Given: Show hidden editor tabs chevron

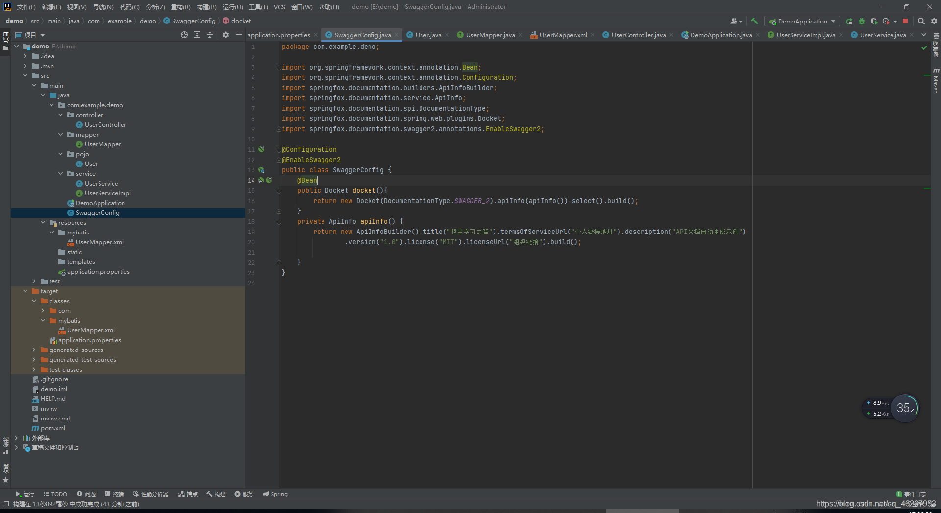Looking at the screenshot, I should point(924,35).
